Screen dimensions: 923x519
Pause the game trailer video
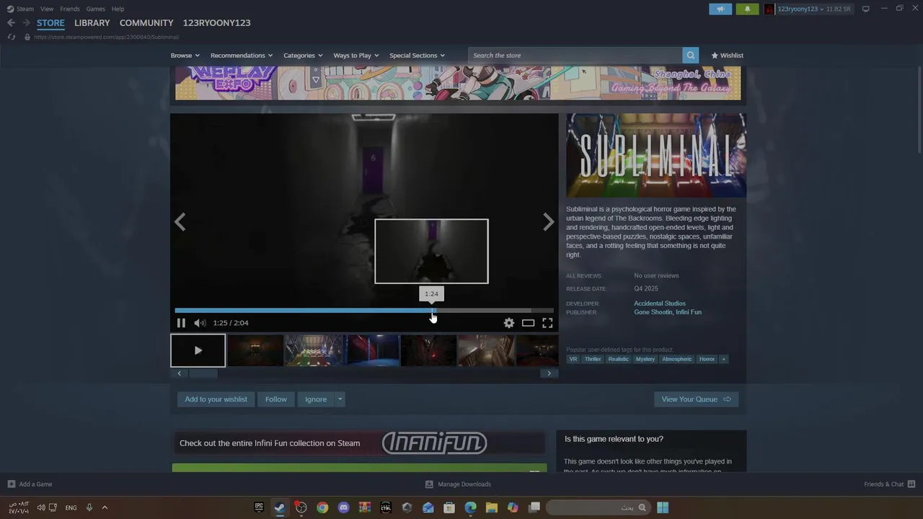(x=181, y=323)
